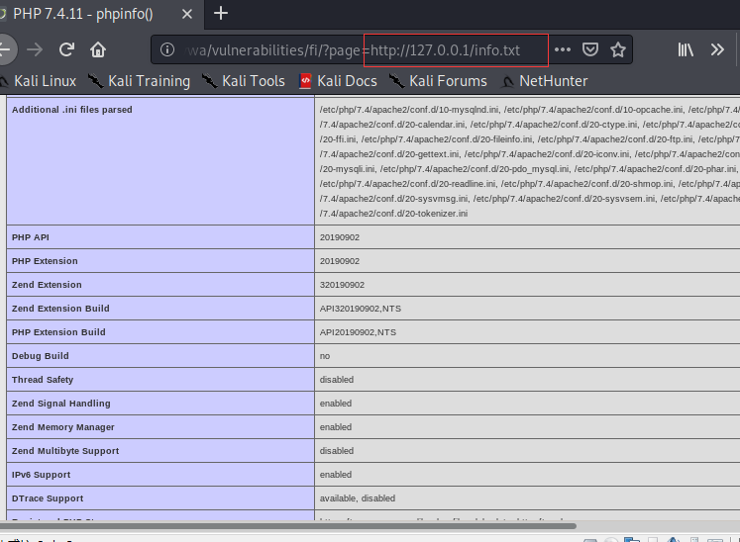This screenshot has height=542, width=740.
Task: Open the Library panel icon
Action: [686, 49]
